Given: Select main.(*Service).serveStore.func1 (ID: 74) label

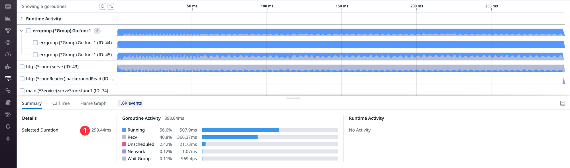Looking at the screenshot, I should [x=67, y=91].
